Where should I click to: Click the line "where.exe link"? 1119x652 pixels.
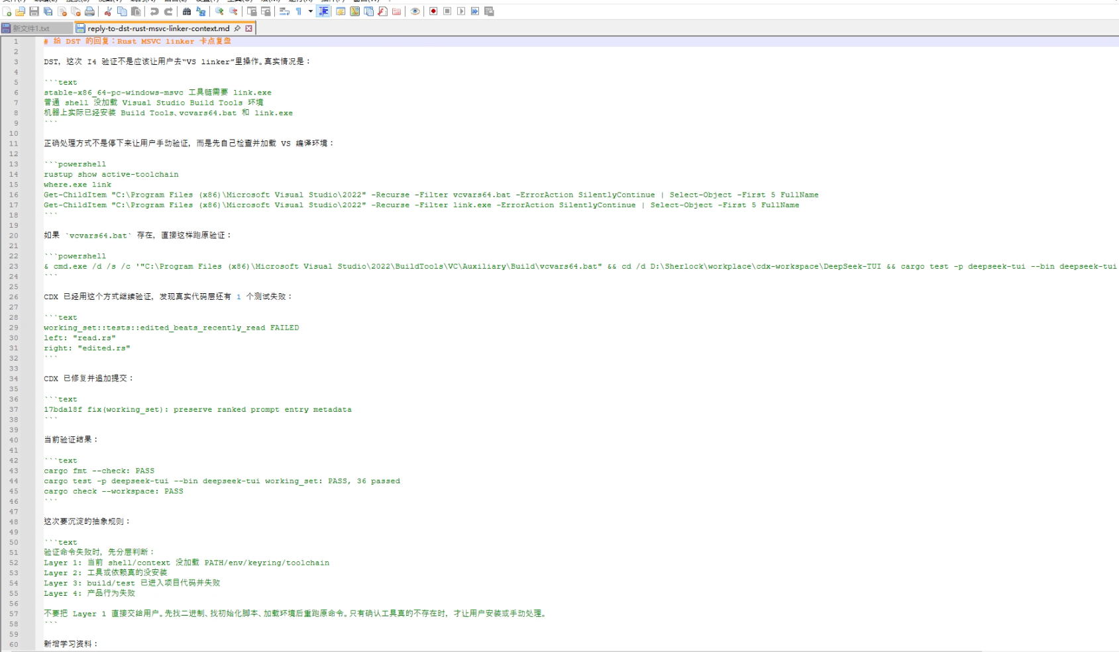point(78,185)
